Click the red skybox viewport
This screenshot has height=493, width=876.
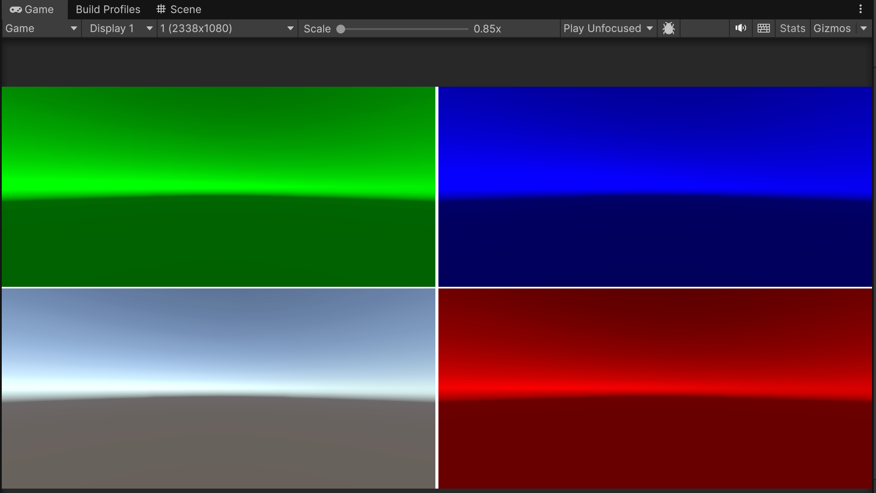tap(655, 388)
